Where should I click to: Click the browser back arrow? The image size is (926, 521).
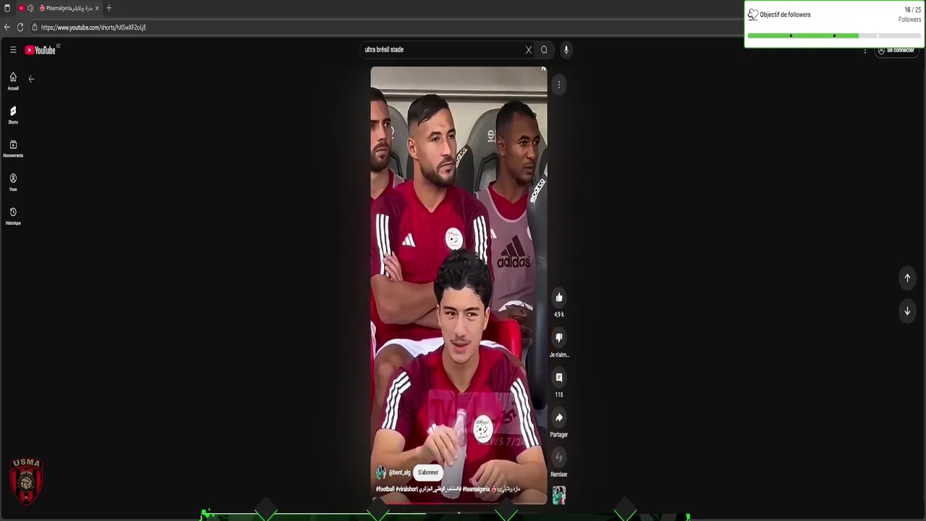tap(7, 27)
